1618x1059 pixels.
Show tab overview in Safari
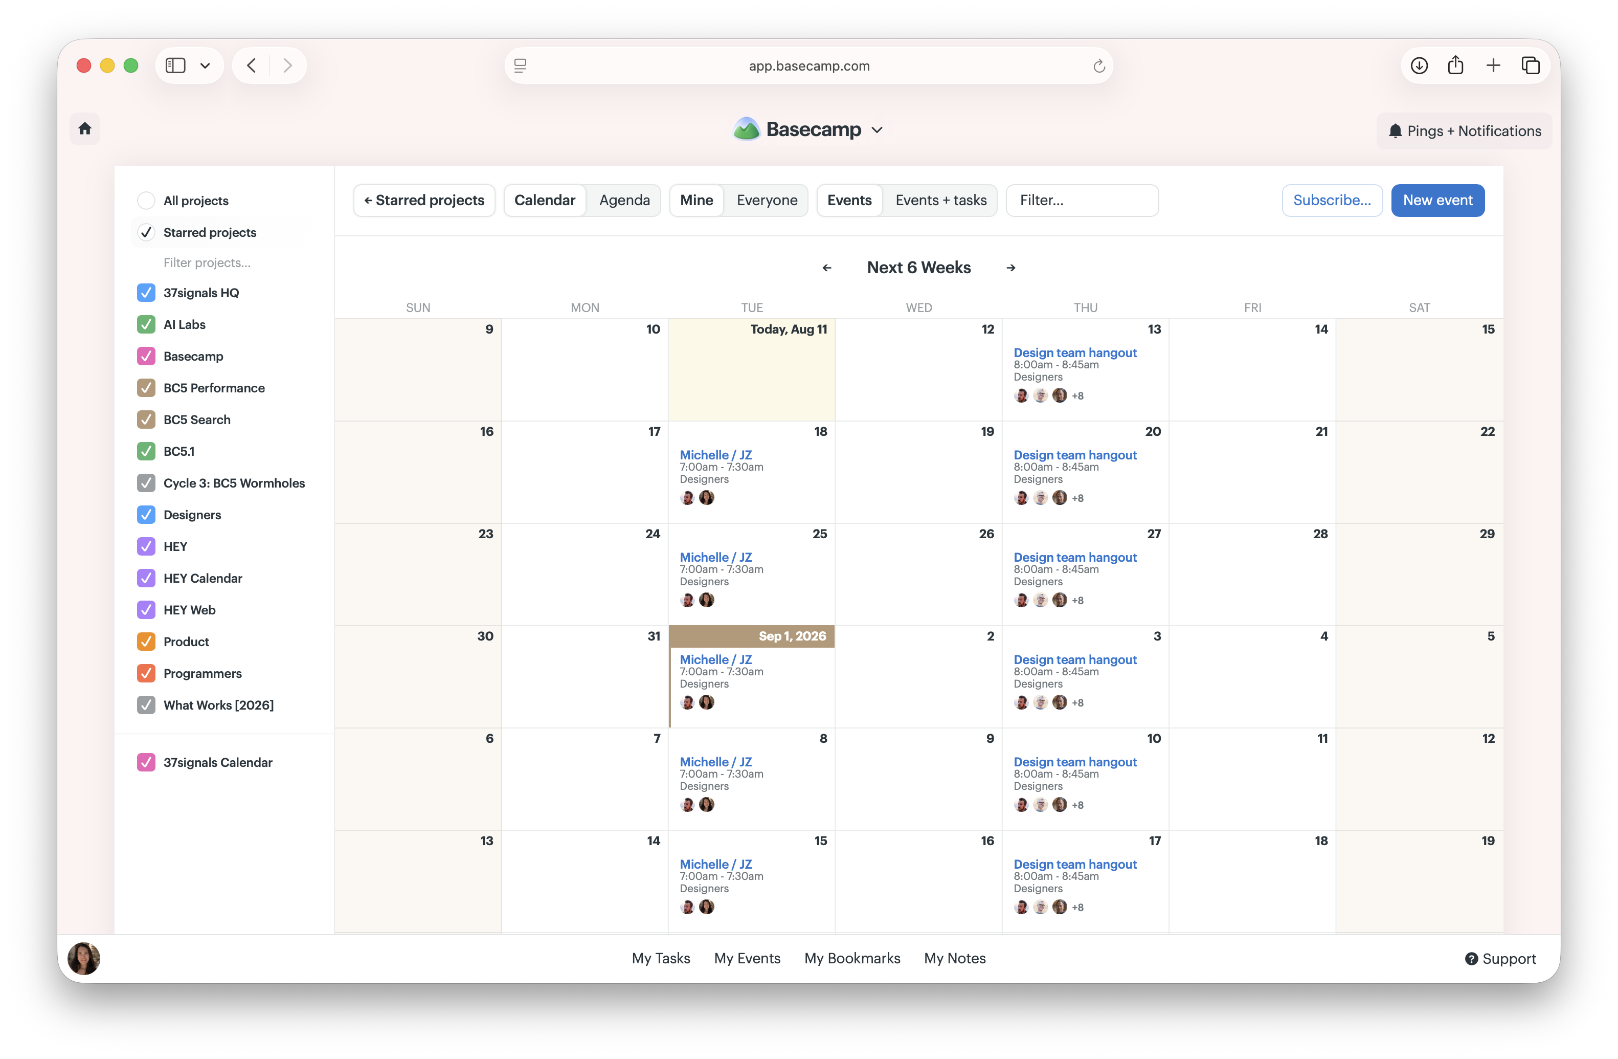[1531, 65]
